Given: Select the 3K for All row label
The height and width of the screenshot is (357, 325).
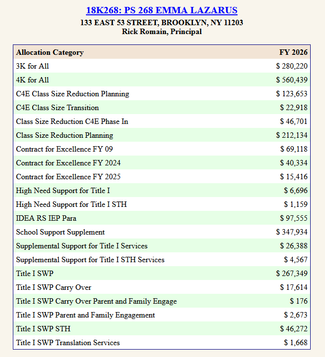Looking at the screenshot, I should [33, 66].
